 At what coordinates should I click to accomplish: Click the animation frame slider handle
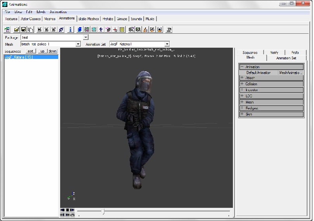click(103, 211)
